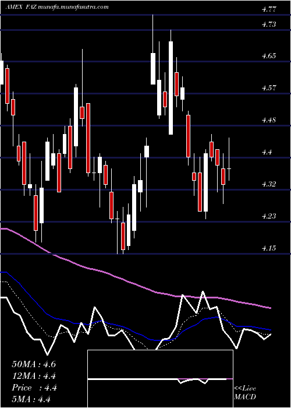Screen dimensions: 291x408
Task: Click the 4.15 price axis label
Action: [x=269, y=248]
